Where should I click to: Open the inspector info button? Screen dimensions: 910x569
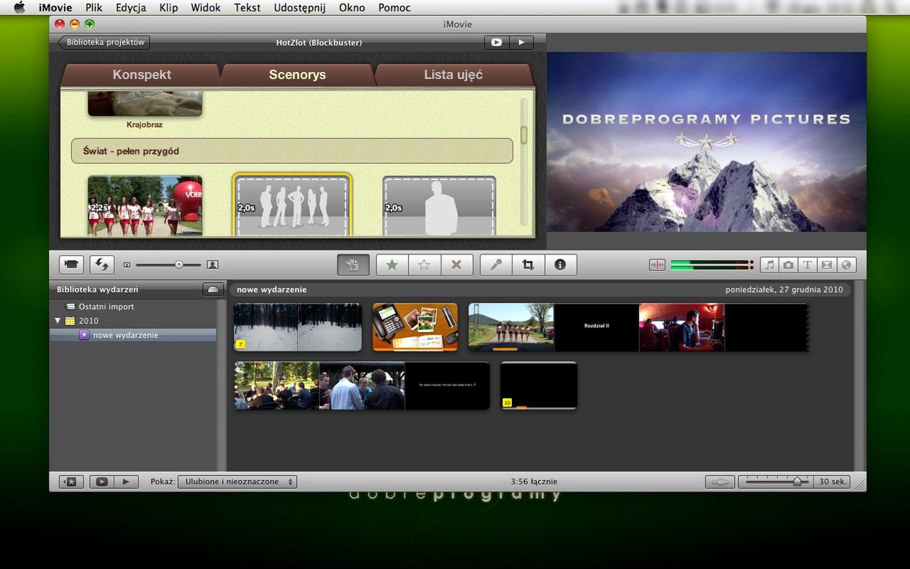560,265
